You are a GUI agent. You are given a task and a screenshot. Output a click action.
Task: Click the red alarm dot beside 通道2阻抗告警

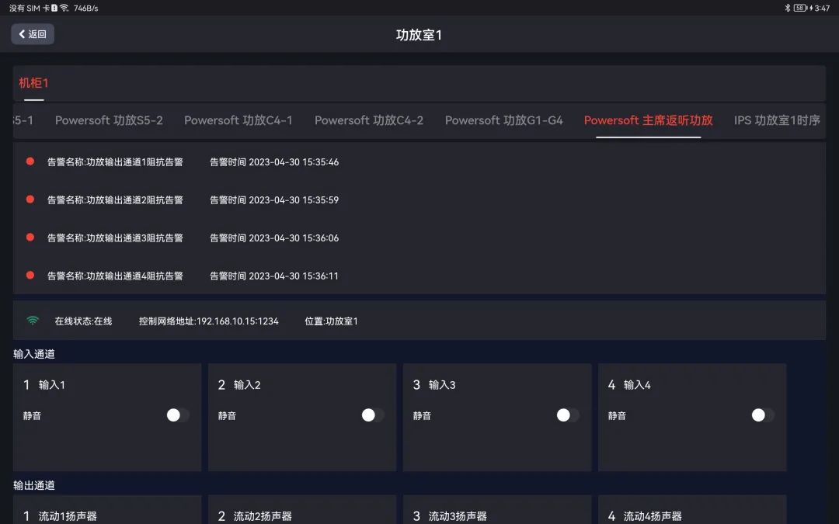point(30,200)
